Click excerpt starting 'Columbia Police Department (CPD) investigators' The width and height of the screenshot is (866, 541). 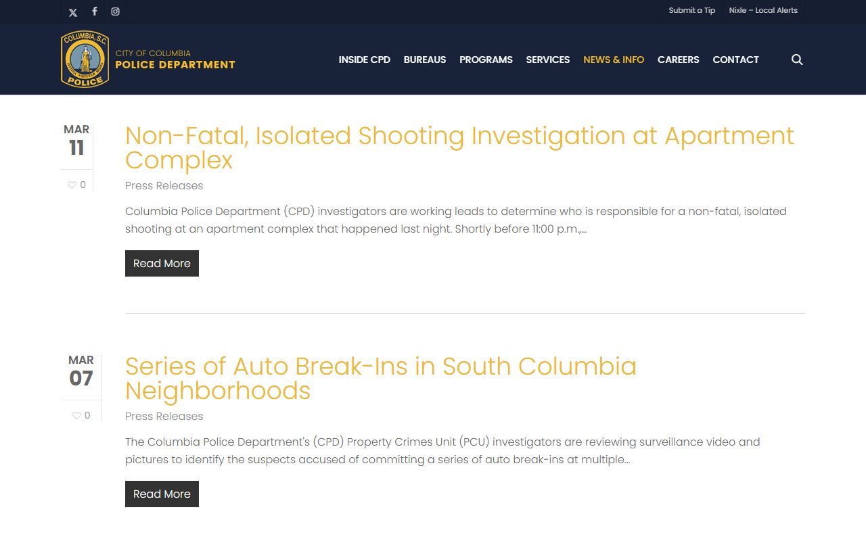456,220
